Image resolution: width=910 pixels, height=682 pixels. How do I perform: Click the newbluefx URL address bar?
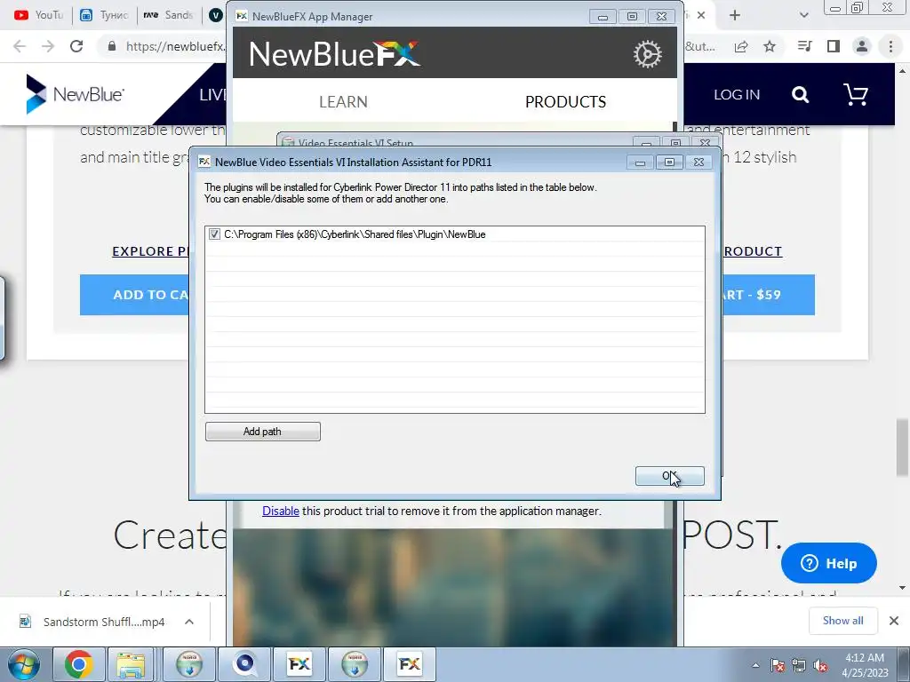tap(174, 46)
